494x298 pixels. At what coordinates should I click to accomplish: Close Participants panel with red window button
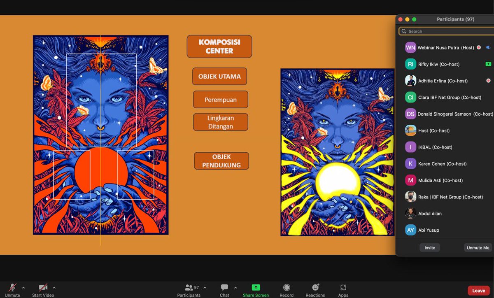coord(400,19)
